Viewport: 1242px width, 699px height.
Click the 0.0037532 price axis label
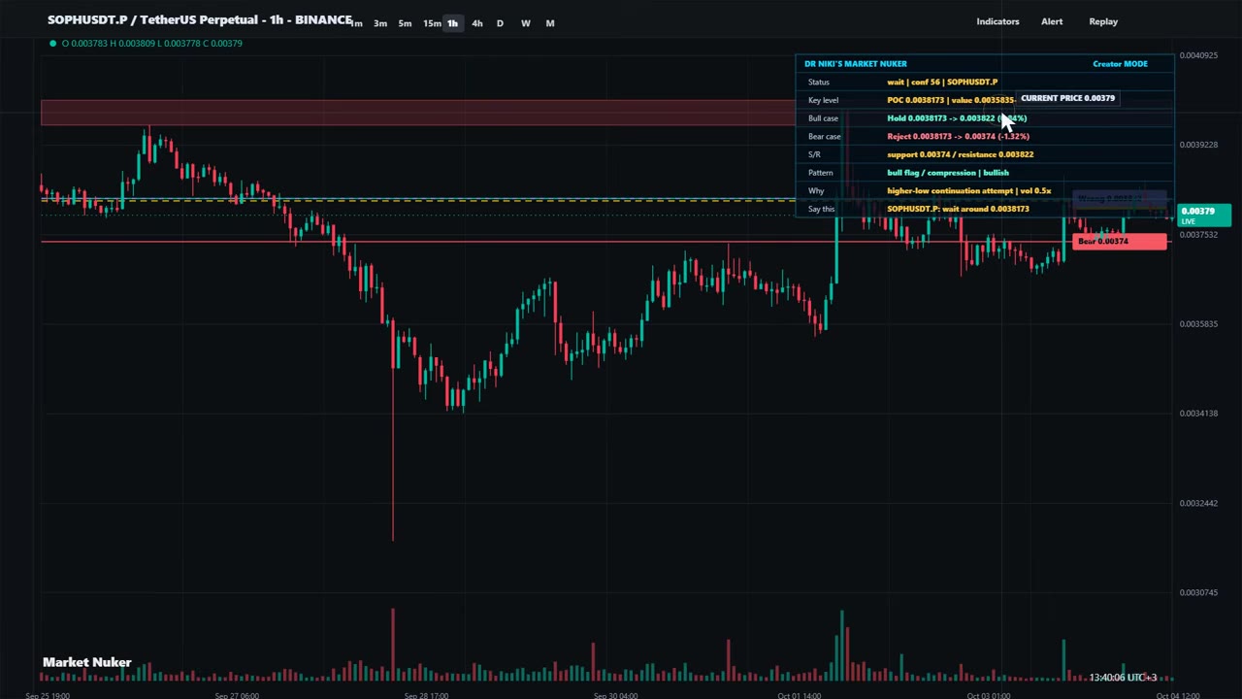click(1198, 235)
